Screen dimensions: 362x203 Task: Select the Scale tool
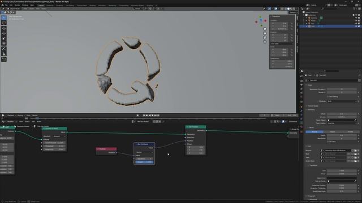[4, 38]
